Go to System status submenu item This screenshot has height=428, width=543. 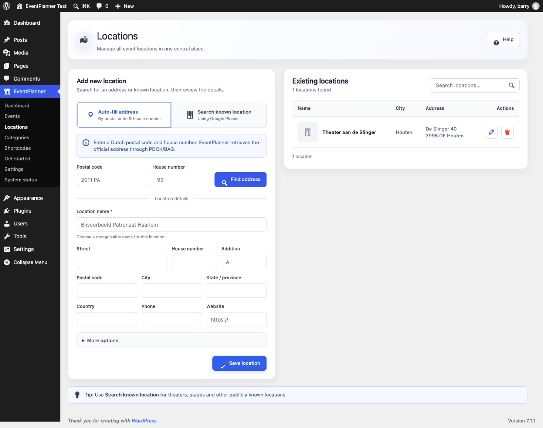21,180
